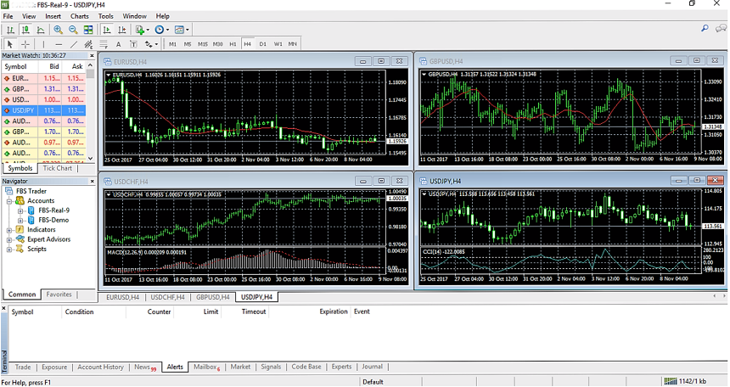The height and width of the screenshot is (387, 730).
Task: Open the indicators list icon
Action: (x=140, y=30)
